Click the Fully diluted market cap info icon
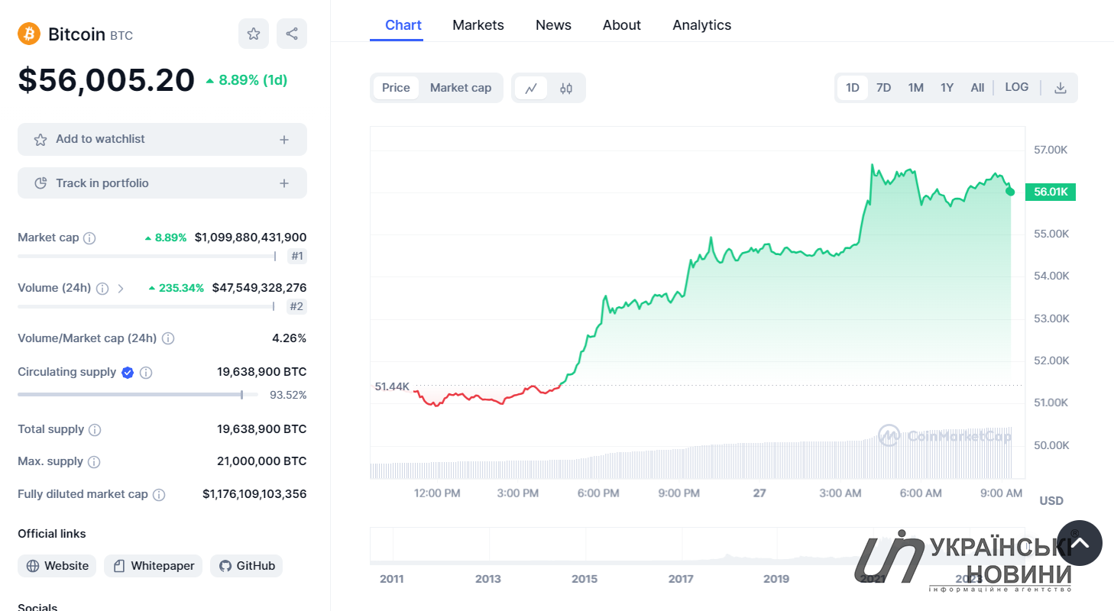 point(159,495)
